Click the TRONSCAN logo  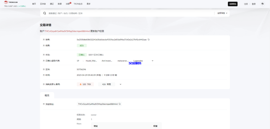coord(11,2)
